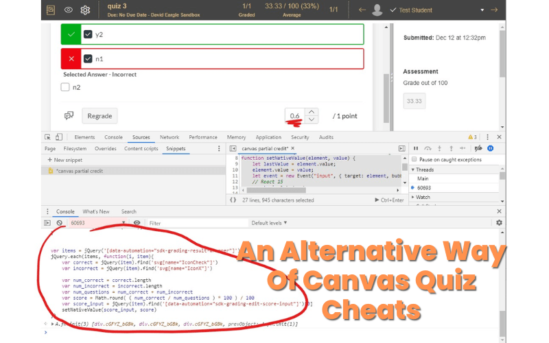This screenshot has width=549, height=343.
Task: Hide the navigator sidebar toggle
Action: [x=233, y=149]
